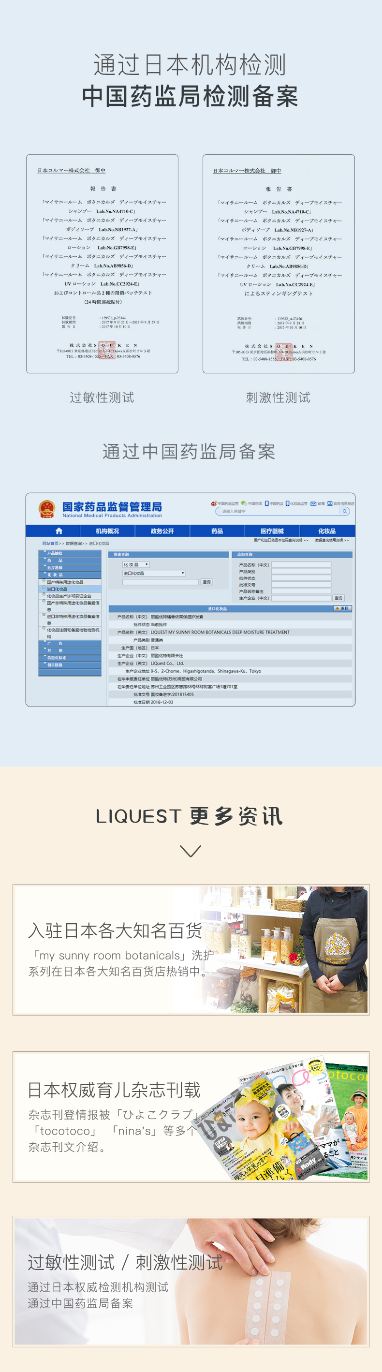Click the 网站首页 breadcrumb link

[x=51, y=543]
